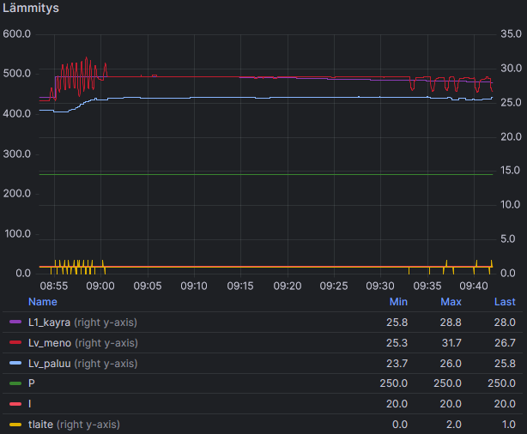Click the 08:55 time axis label

tap(54, 286)
